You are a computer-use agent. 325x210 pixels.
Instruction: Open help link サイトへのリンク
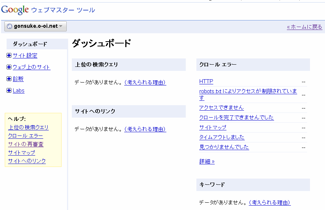(27, 161)
